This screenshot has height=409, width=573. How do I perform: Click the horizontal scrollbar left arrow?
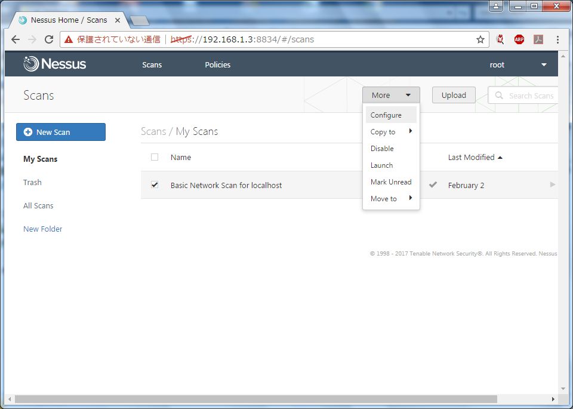coord(10,399)
